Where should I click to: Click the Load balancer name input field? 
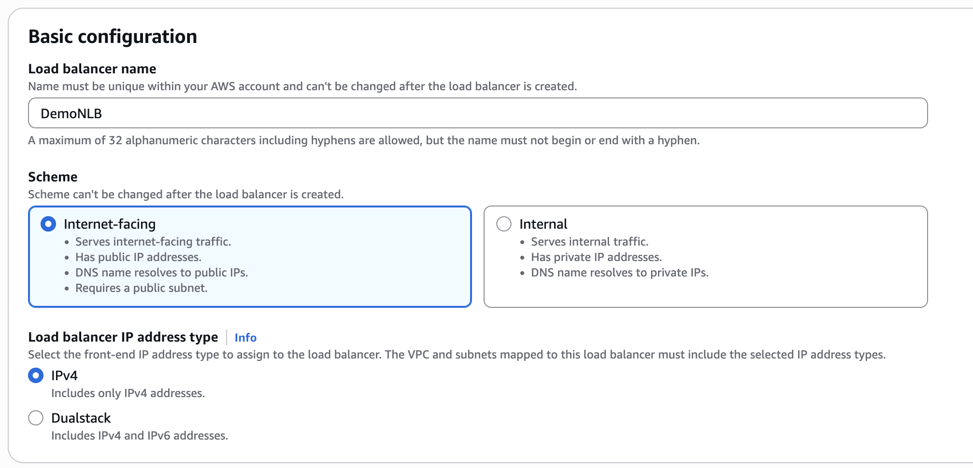[477, 113]
